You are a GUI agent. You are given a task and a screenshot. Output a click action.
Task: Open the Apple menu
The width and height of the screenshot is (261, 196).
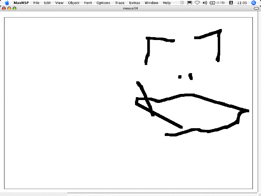(x=7, y=3)
